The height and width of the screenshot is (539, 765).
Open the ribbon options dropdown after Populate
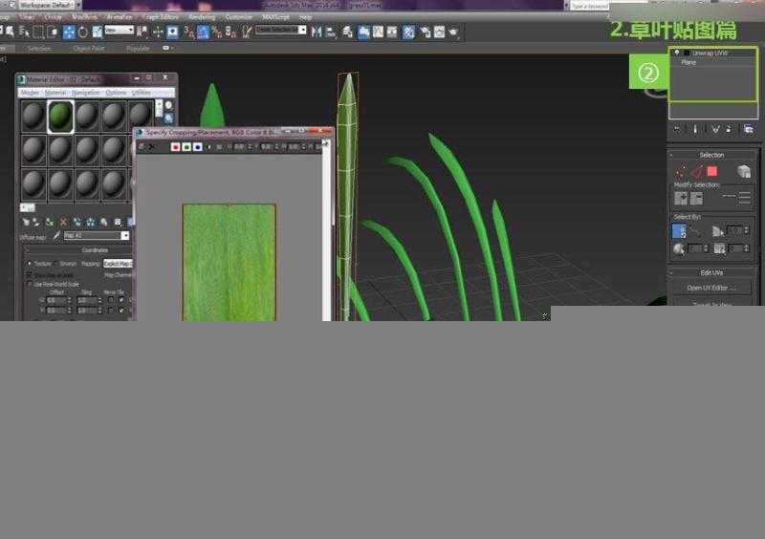pos(168,49)
